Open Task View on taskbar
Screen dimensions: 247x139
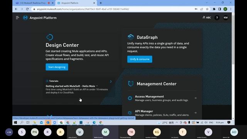[x=28, y=122]
